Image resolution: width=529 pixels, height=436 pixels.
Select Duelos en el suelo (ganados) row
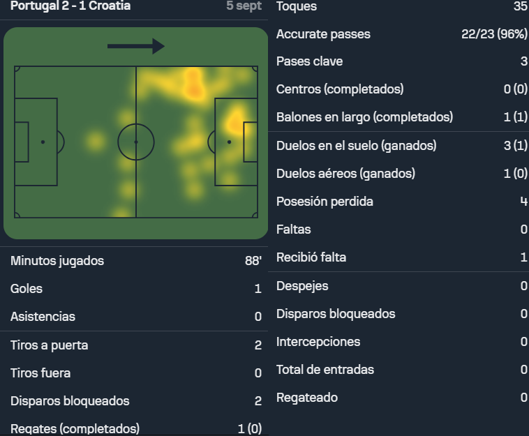(401, 146)
